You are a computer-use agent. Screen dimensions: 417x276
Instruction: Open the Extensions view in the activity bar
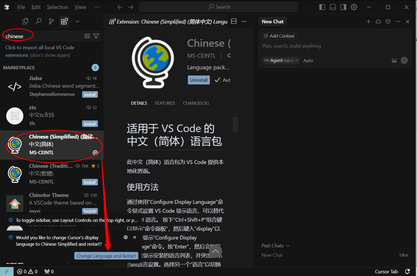pos(64,21)
